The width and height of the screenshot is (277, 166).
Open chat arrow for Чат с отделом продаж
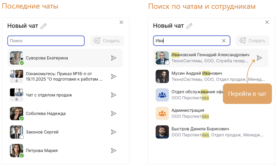click(114, 95)
